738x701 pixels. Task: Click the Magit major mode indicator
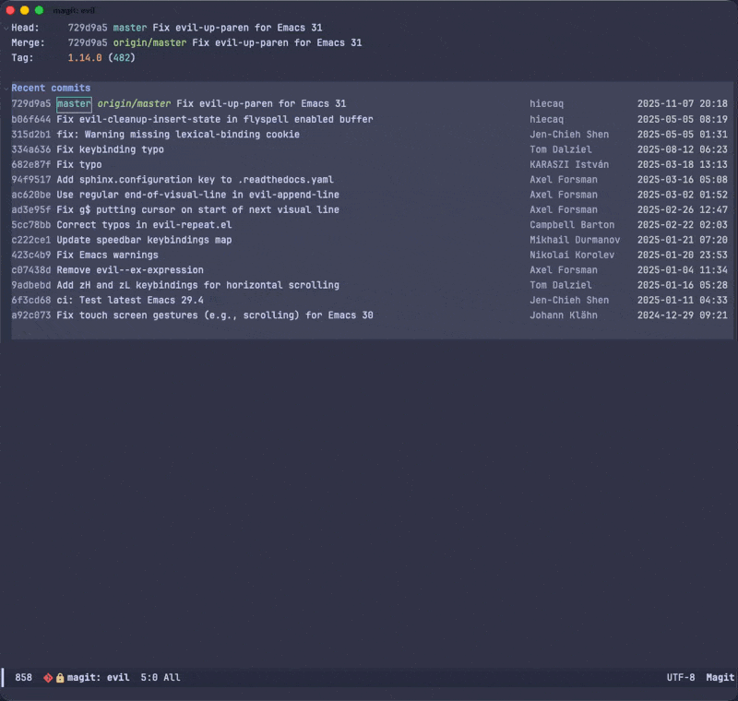coord(720,677)
